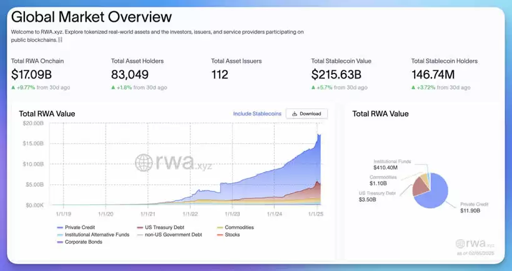Viewport: 512px width, 271px height.
Task: Click the green up arrow under Total Stablecoin Holders
Action: (413, 88)
